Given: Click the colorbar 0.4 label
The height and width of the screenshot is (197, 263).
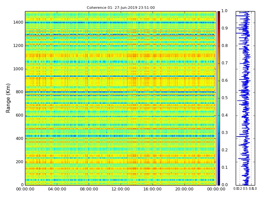Looking at the screenshot, I should (x=225, y=115).
